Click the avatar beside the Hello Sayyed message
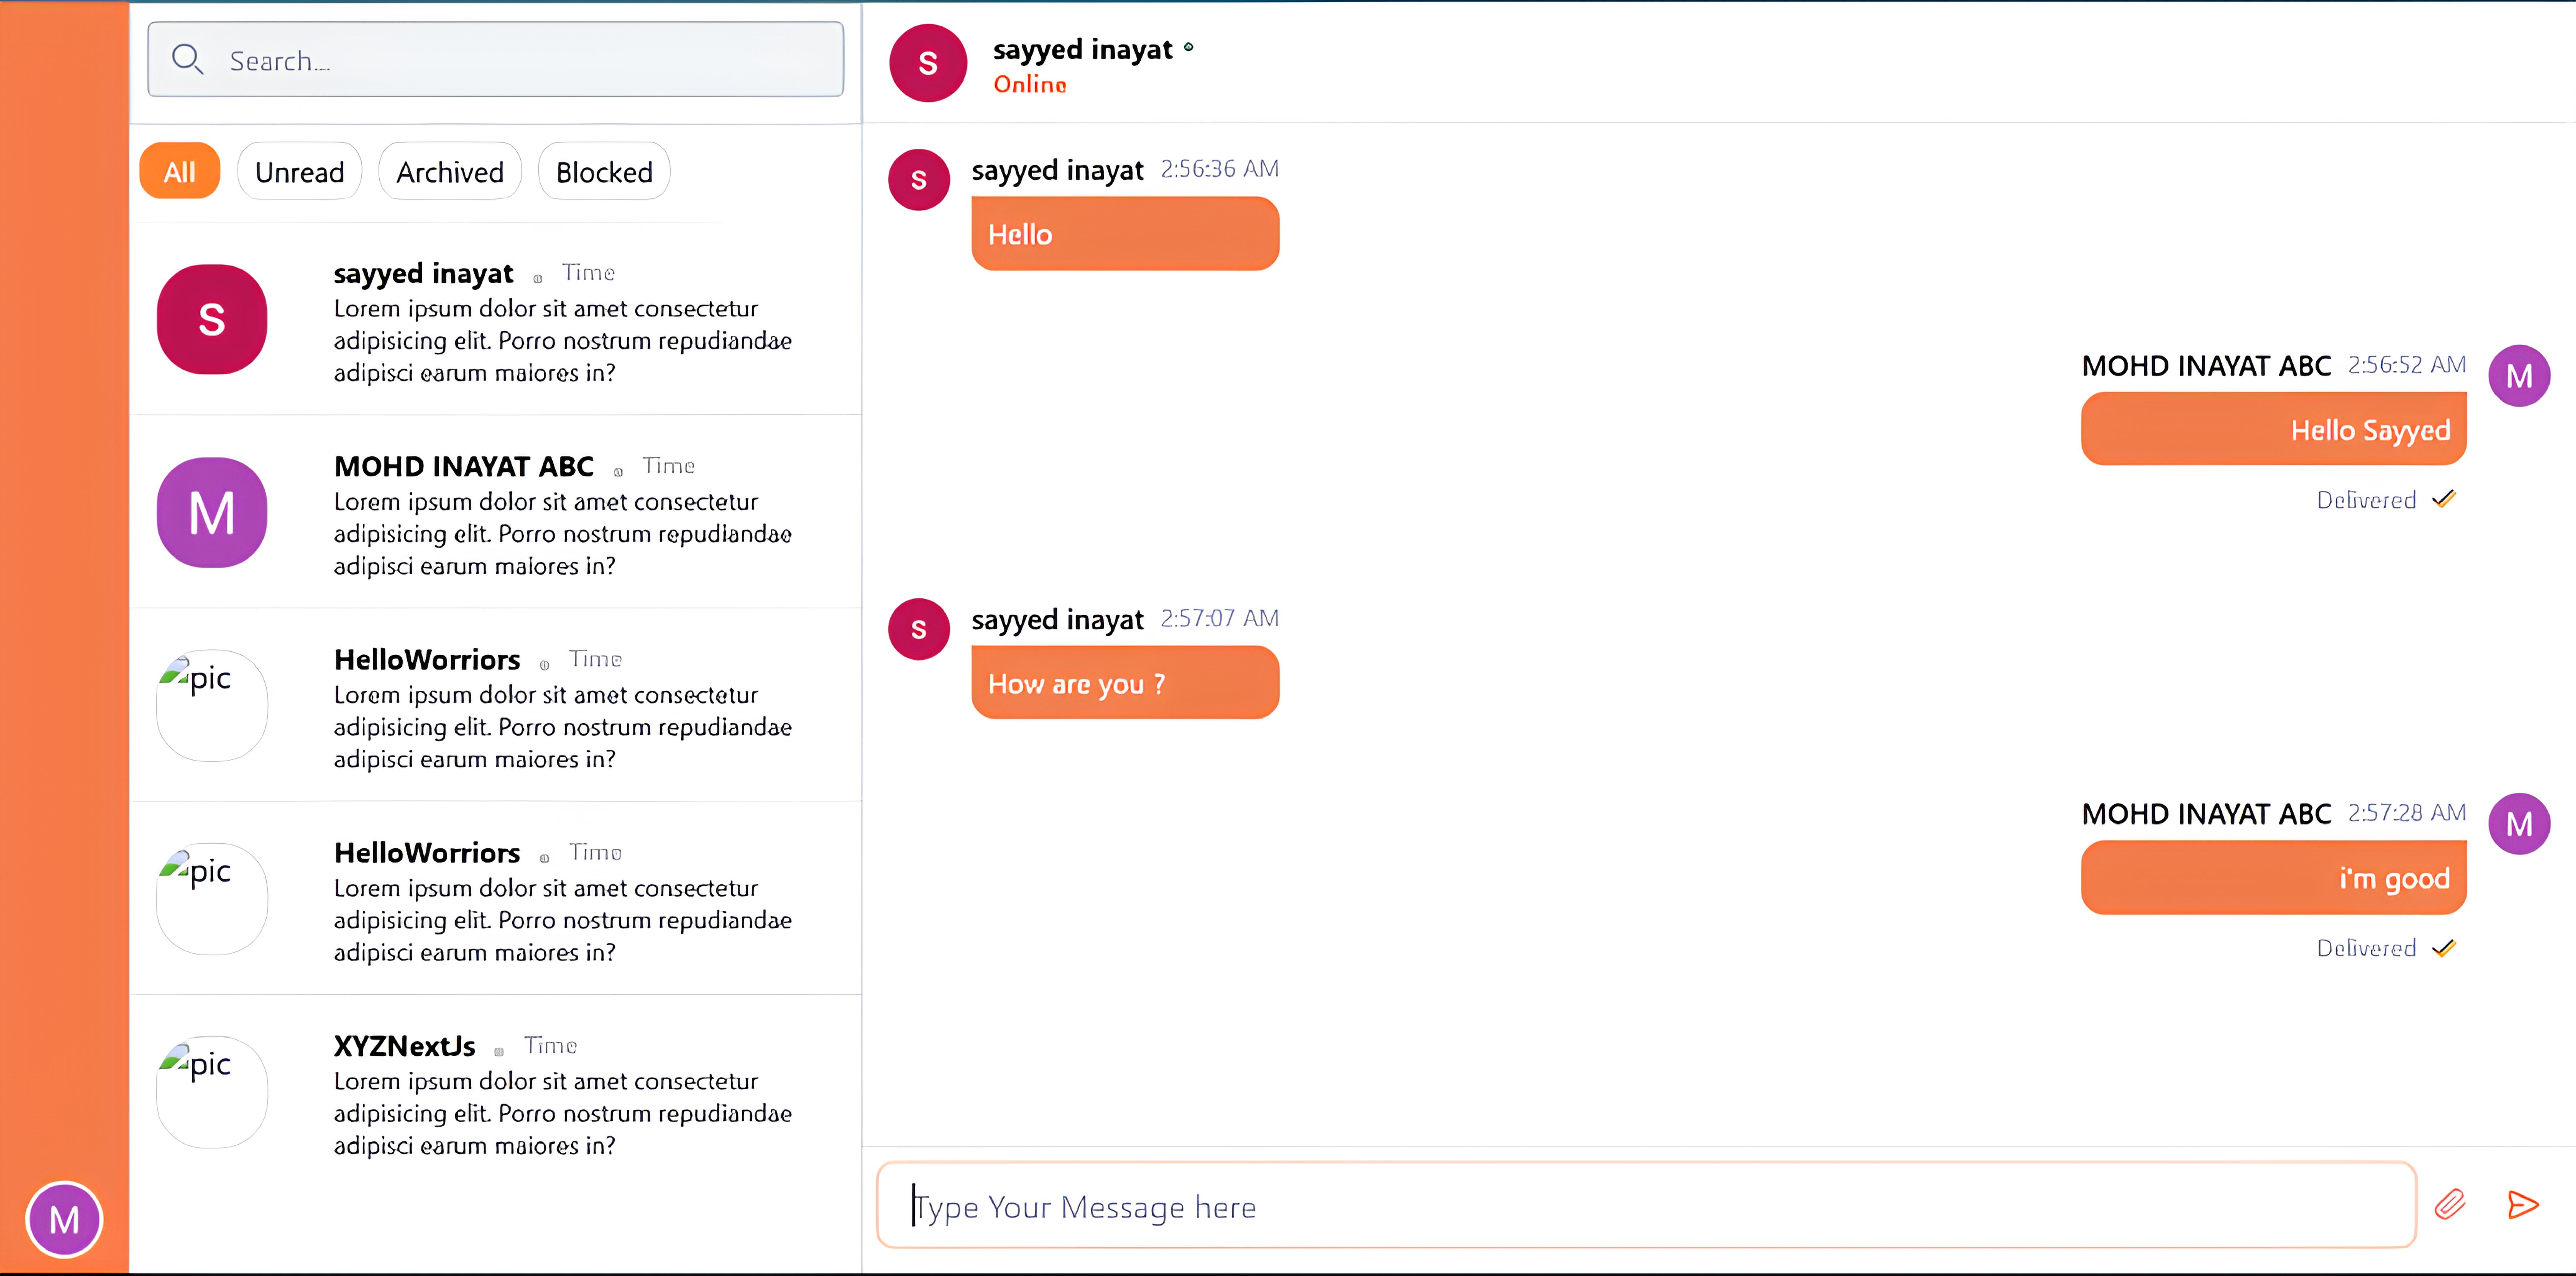Viewport: 2576px width, 1276px height. pyautogui.click(x=2519, y=376)
